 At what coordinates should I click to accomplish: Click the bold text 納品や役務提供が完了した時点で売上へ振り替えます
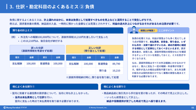137,101
